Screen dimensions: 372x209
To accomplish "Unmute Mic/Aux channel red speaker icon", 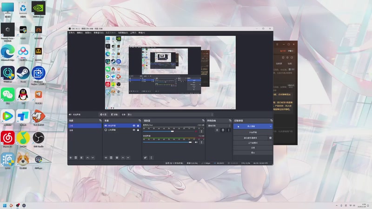I will 196,131.
